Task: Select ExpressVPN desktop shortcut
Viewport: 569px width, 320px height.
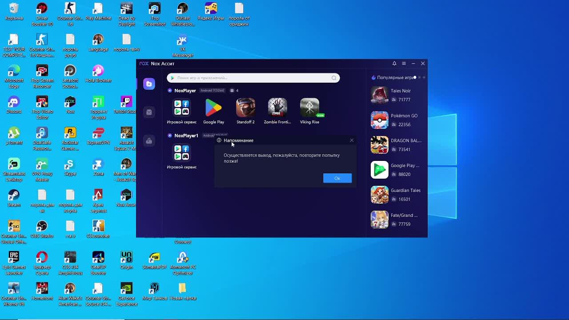Action: 98,136
